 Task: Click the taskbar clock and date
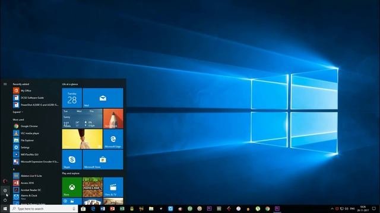(x=363, y=209)
